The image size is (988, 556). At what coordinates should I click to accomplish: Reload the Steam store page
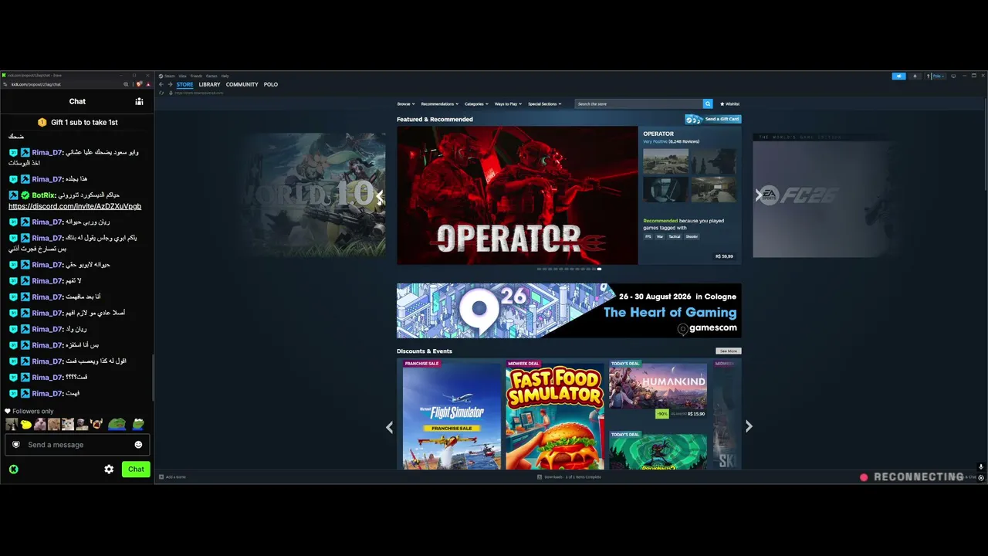point(161,93)
